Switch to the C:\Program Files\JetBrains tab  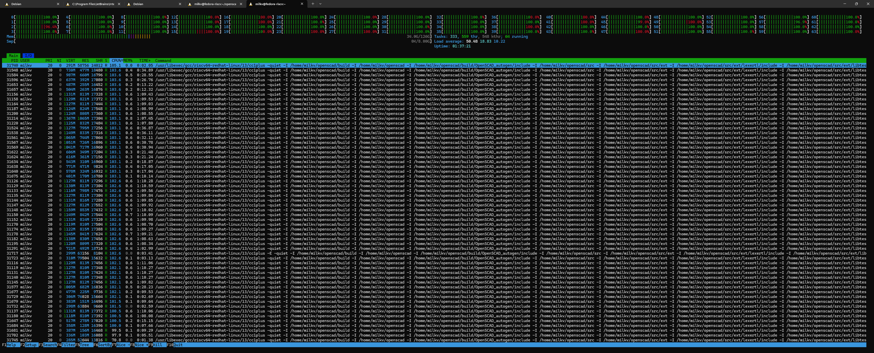[x=93, y=4]
